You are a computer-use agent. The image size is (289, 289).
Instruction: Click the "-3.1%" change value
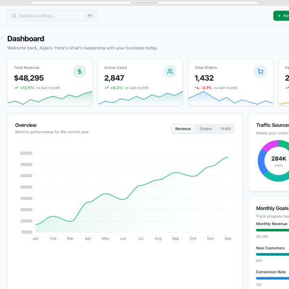tap(206, 88)
